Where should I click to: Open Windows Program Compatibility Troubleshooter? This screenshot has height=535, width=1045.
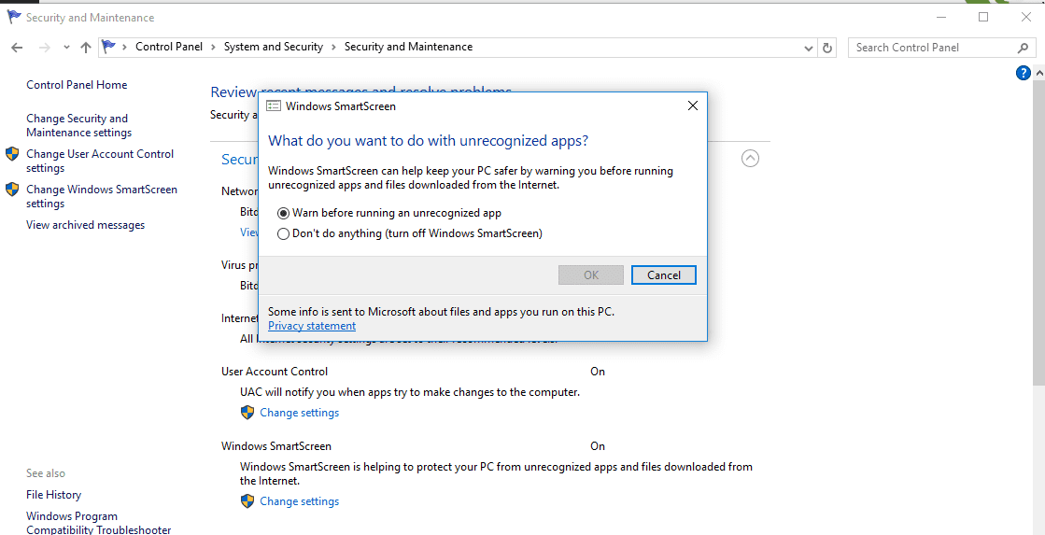coord(99,523)
